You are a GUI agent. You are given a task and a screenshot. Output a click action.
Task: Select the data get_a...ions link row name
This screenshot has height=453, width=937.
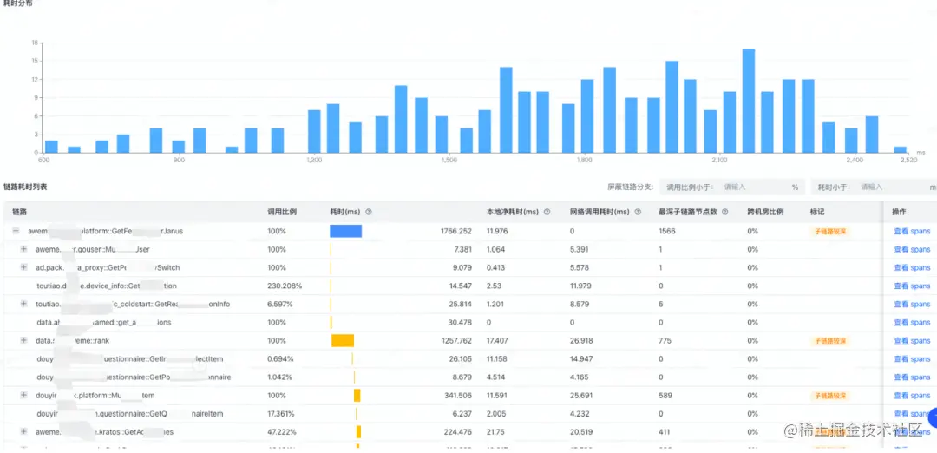[104, 322]
